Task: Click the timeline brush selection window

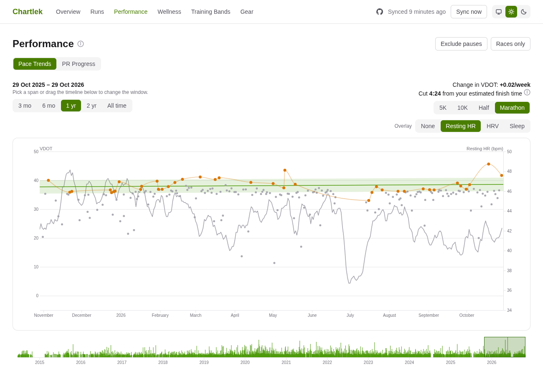Action: click(x=505, y=347)
